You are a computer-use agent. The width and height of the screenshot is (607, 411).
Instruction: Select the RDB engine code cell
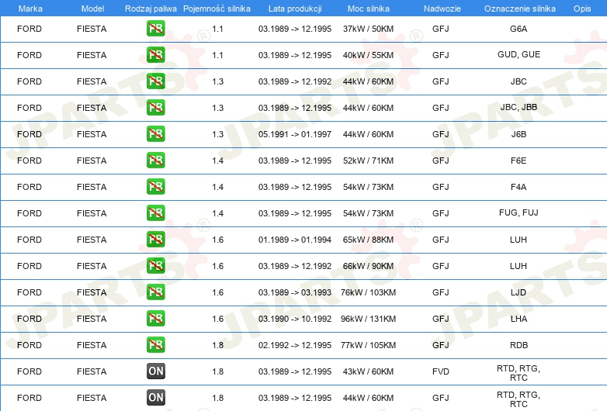pos(519,345)
